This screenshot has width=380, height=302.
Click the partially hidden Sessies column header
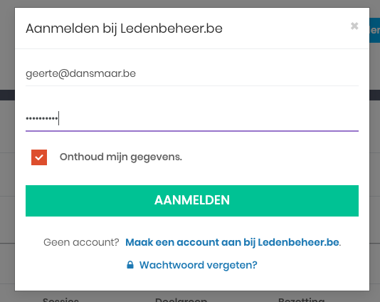[60, 299]
